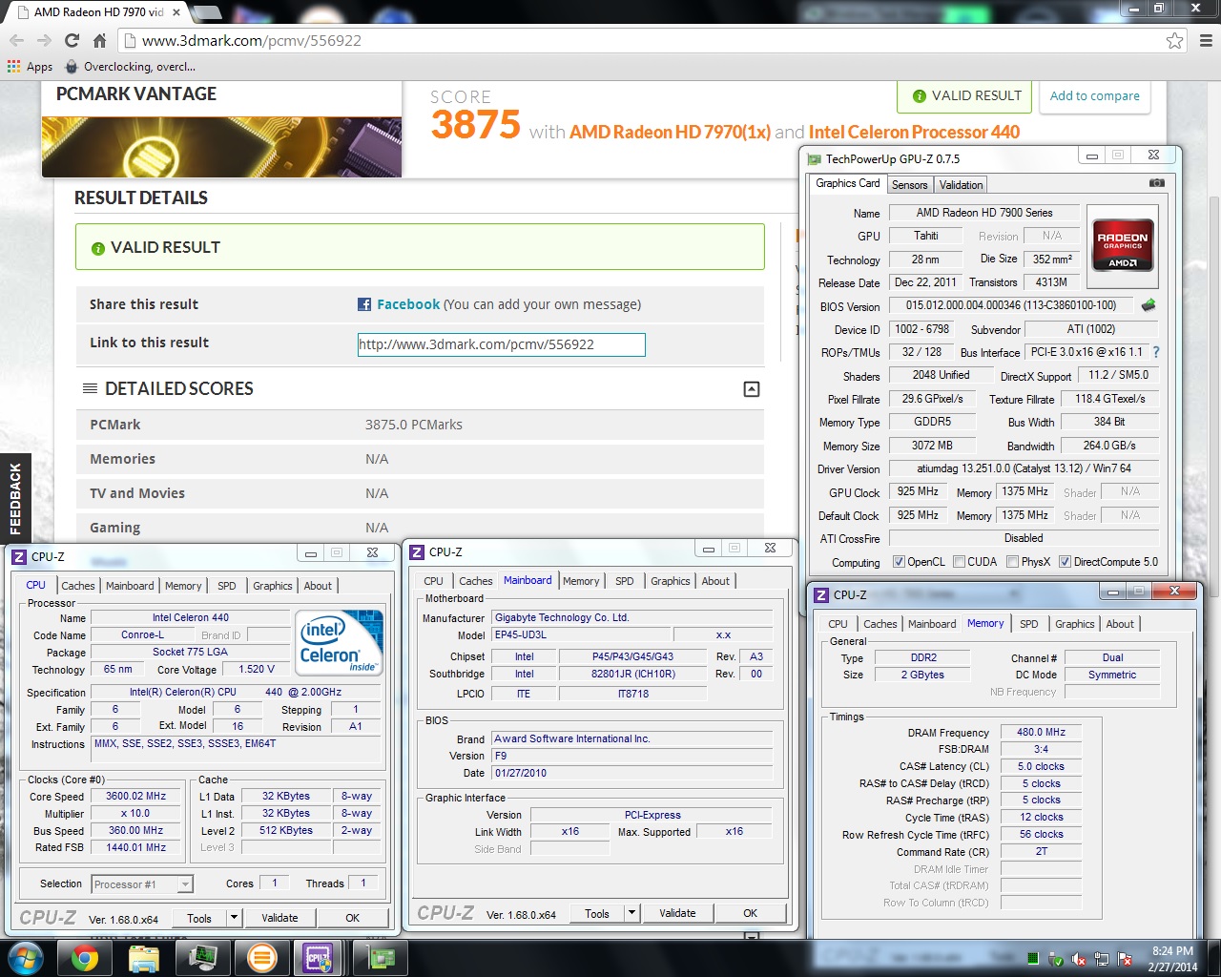1221x977 pixels.
Task: Toggle the OpenCL checkbox in GPU-Z
Action: pos(899,562)
